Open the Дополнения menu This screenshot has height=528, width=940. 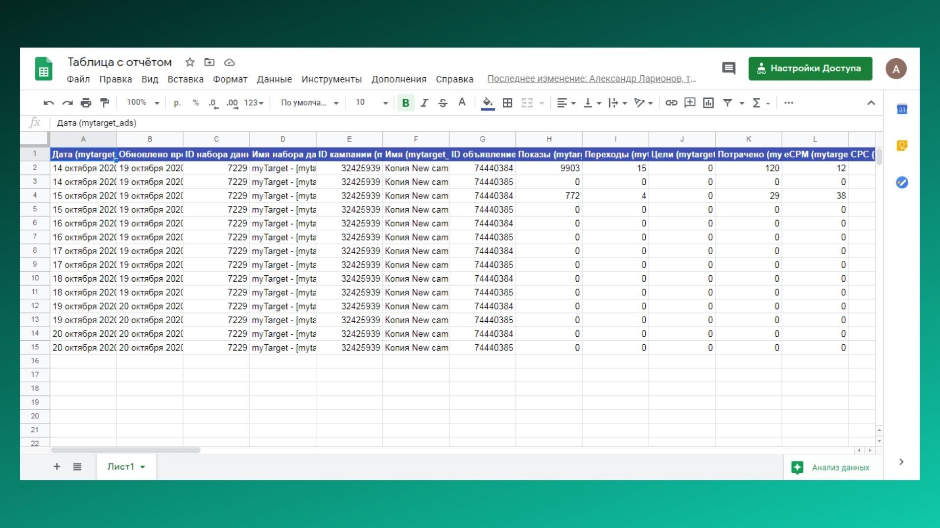point(399,79)
